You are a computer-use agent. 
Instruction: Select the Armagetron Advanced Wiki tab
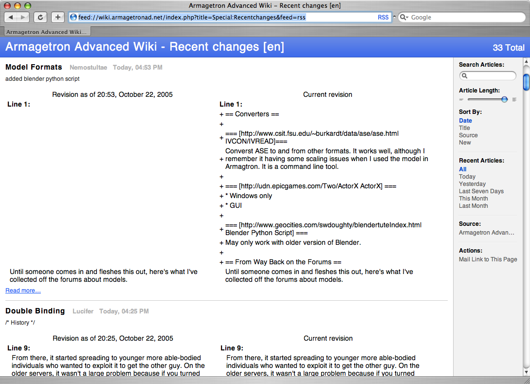click(x=46, y=32)
